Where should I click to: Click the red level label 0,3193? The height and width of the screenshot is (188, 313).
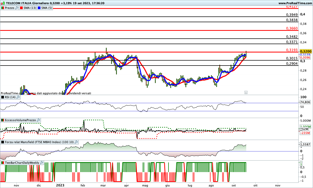tap(292, 50)
